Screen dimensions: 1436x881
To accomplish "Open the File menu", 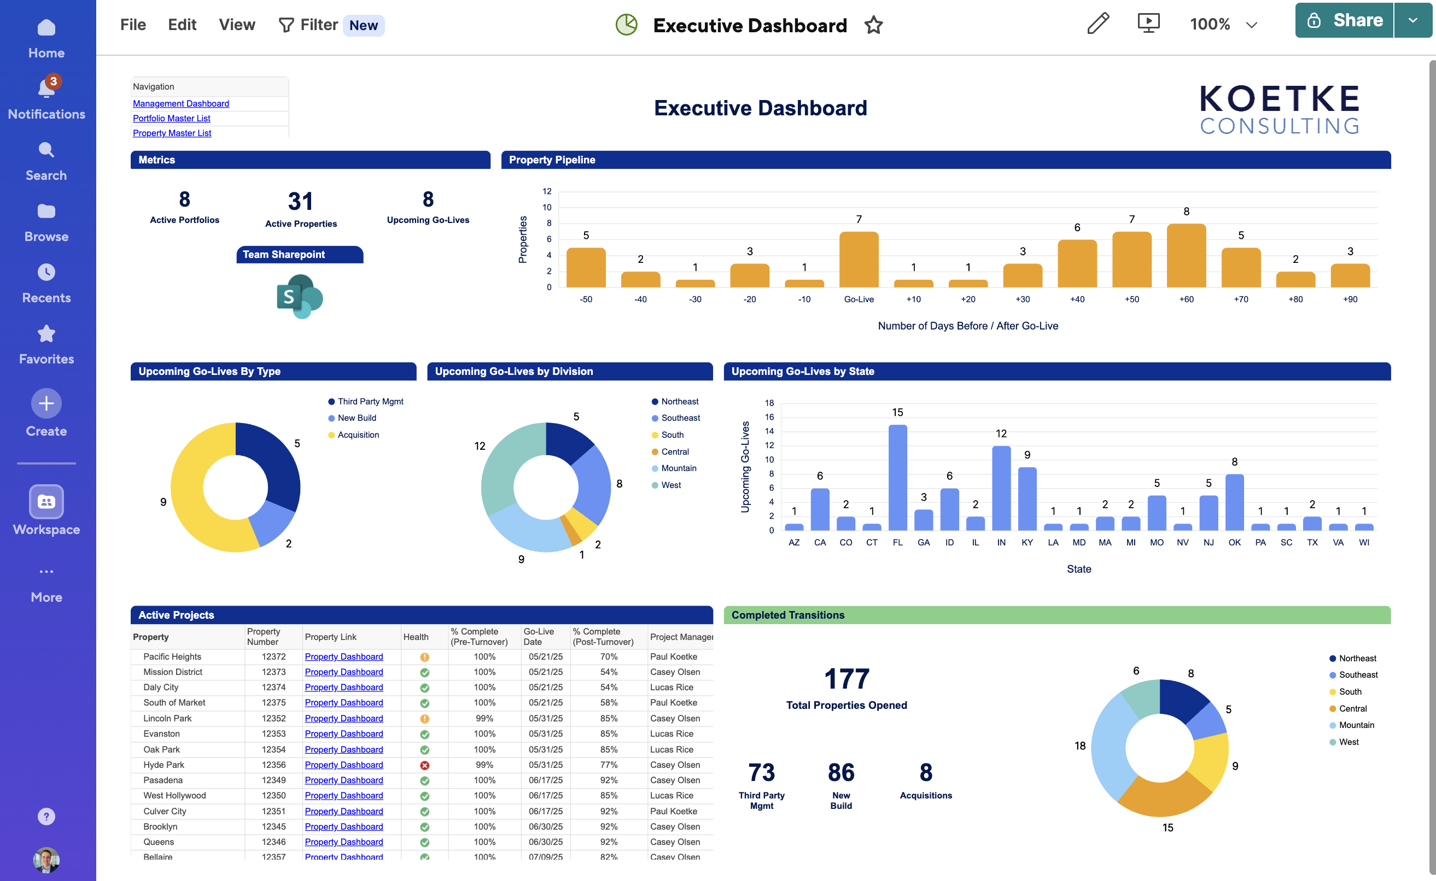I will point(133,25).
